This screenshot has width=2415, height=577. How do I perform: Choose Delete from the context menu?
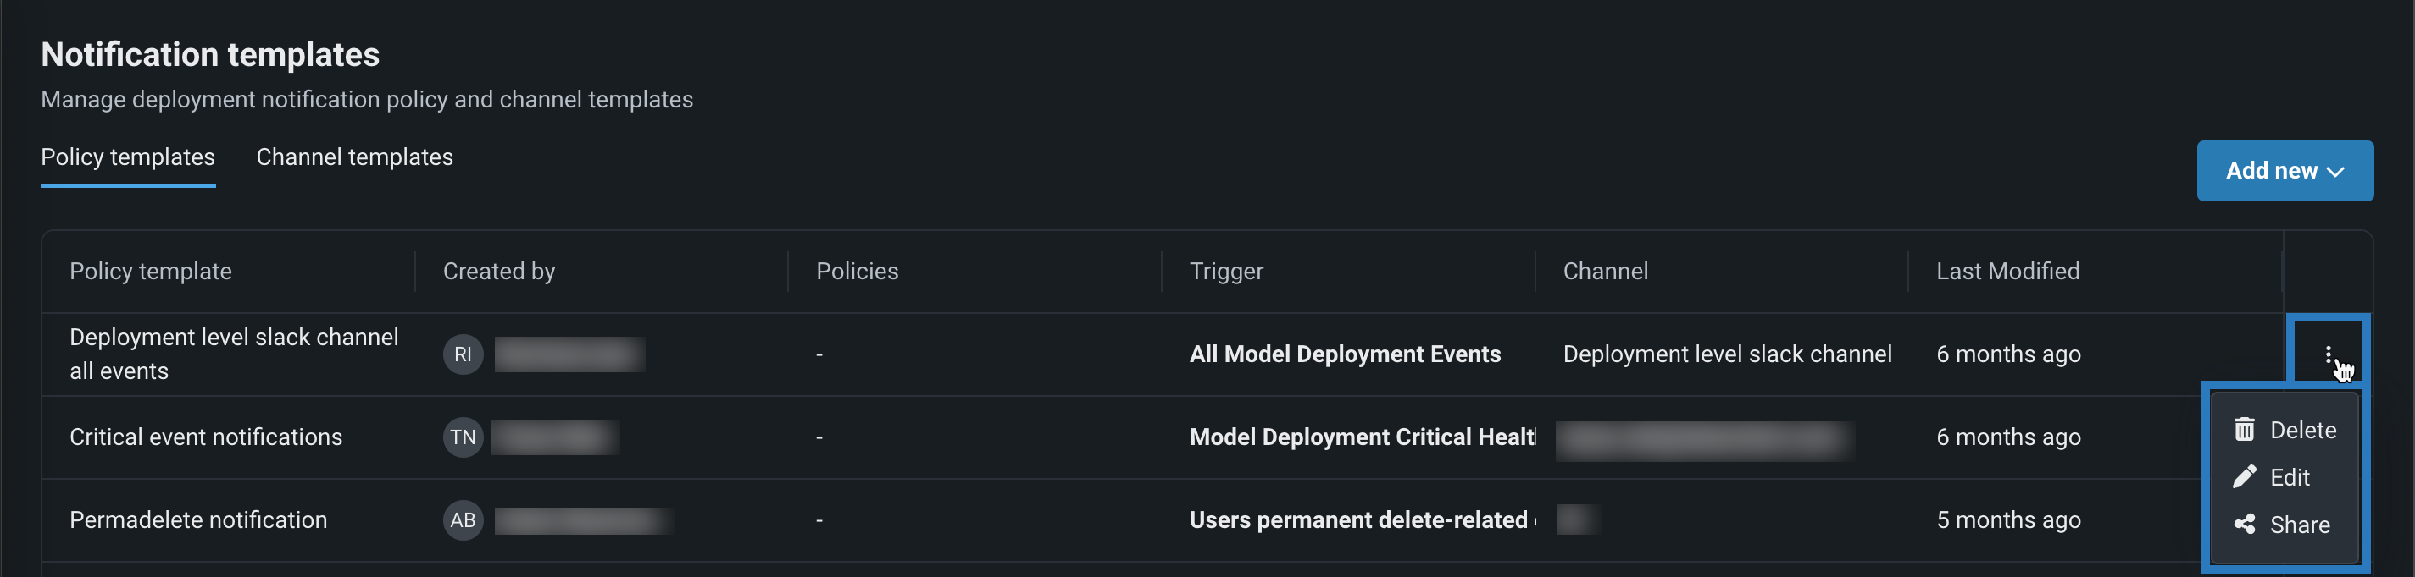click(x=2302, y=430)
